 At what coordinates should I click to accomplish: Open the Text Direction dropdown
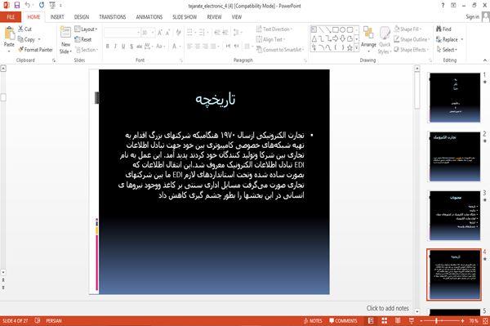[274, 29]
